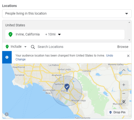Click the Browse locations option
134x120 pixels.
(123, 47)
